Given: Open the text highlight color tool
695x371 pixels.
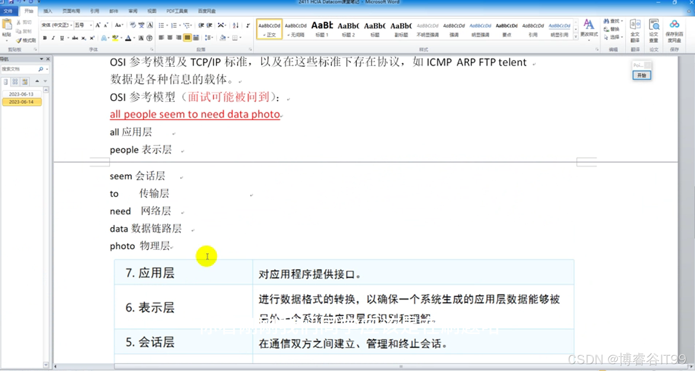Looking at the screenshot, I should [x=115, y=37].
